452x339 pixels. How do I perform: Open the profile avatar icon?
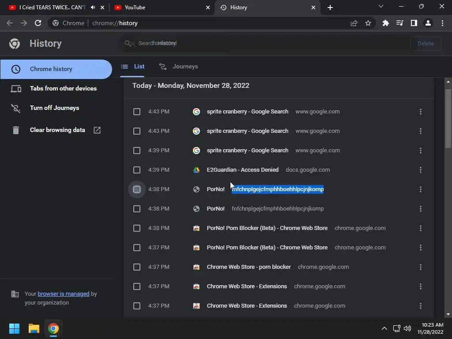428,23
